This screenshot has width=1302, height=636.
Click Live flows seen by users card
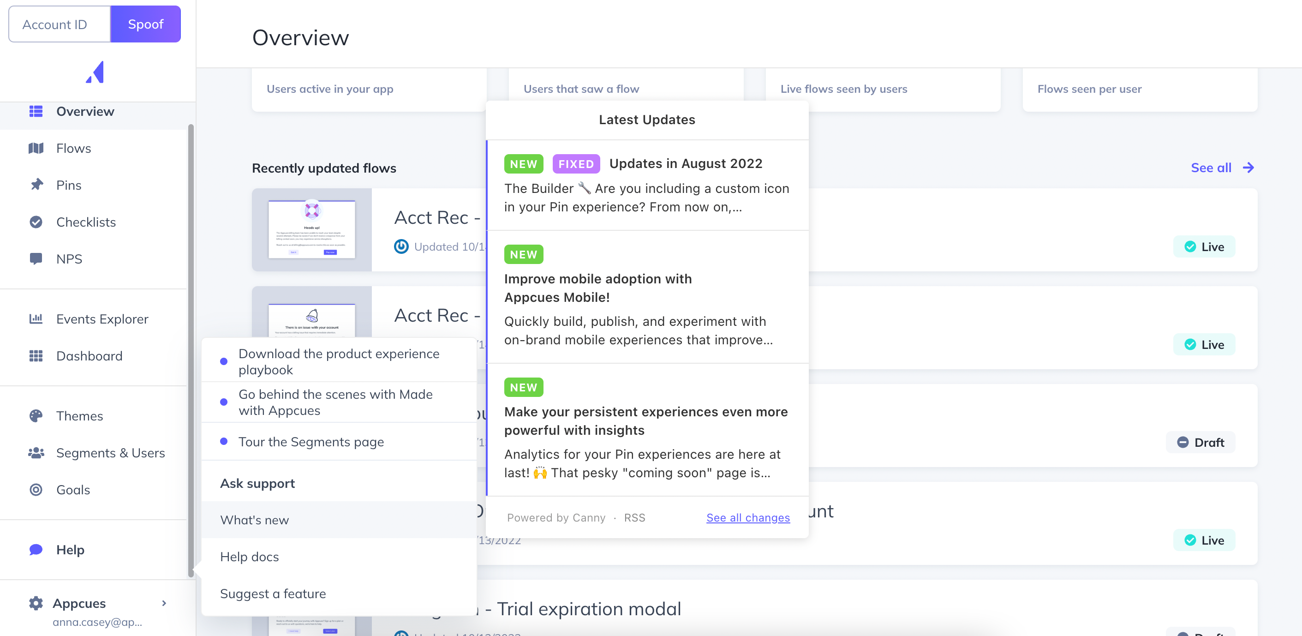883,90
